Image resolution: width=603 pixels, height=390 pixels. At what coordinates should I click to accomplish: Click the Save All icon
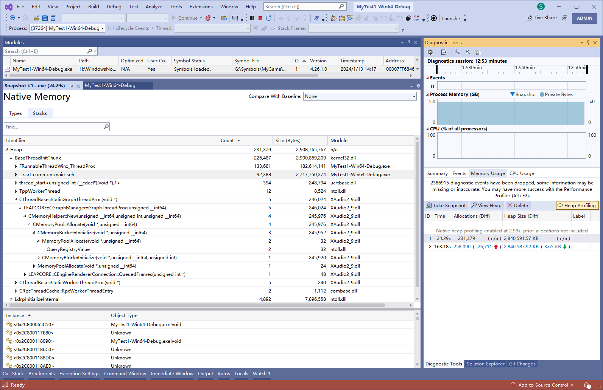click(53, 18)
